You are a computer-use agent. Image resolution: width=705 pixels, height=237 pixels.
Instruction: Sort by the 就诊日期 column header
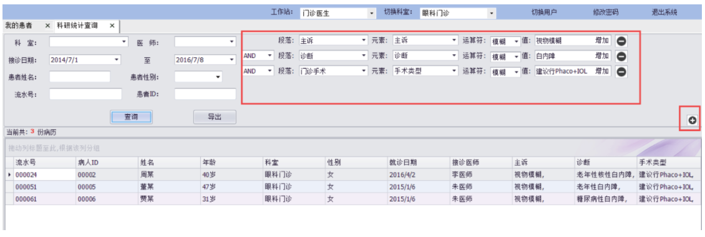coord(418,163)
